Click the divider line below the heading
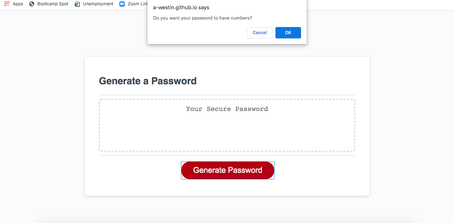The height and width of the screenshot is (223, 453). pos(227,94)
